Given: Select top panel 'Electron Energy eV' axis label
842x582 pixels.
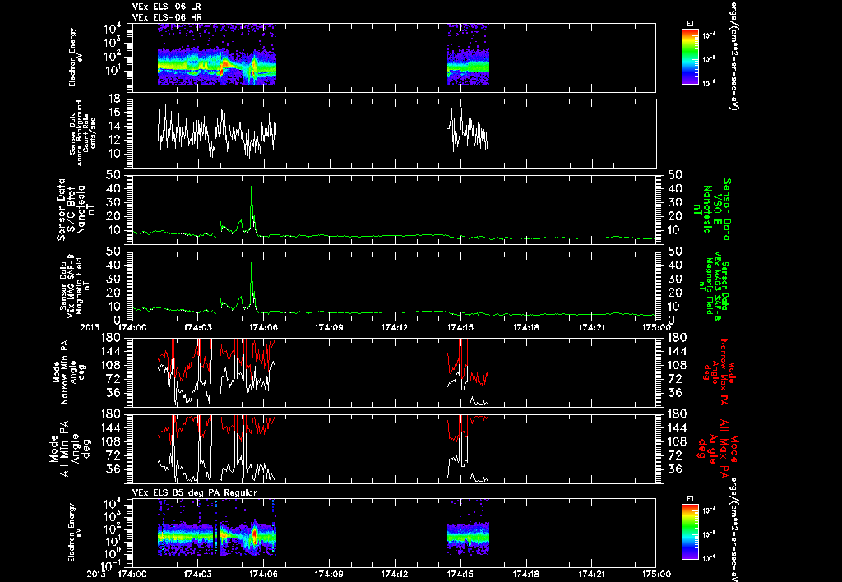Looking at the screenshot, I should point(75,58).
